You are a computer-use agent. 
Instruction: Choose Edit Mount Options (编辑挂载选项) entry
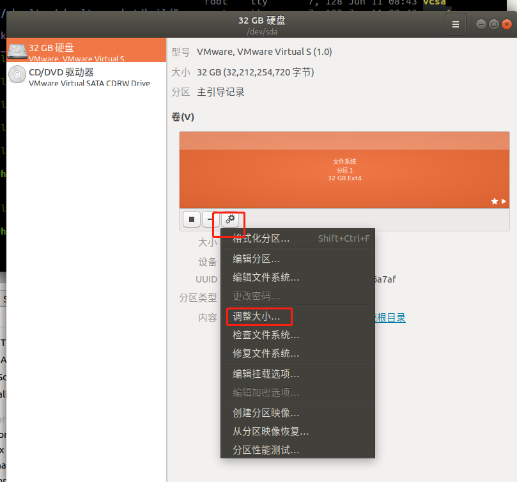click(297, 374)
